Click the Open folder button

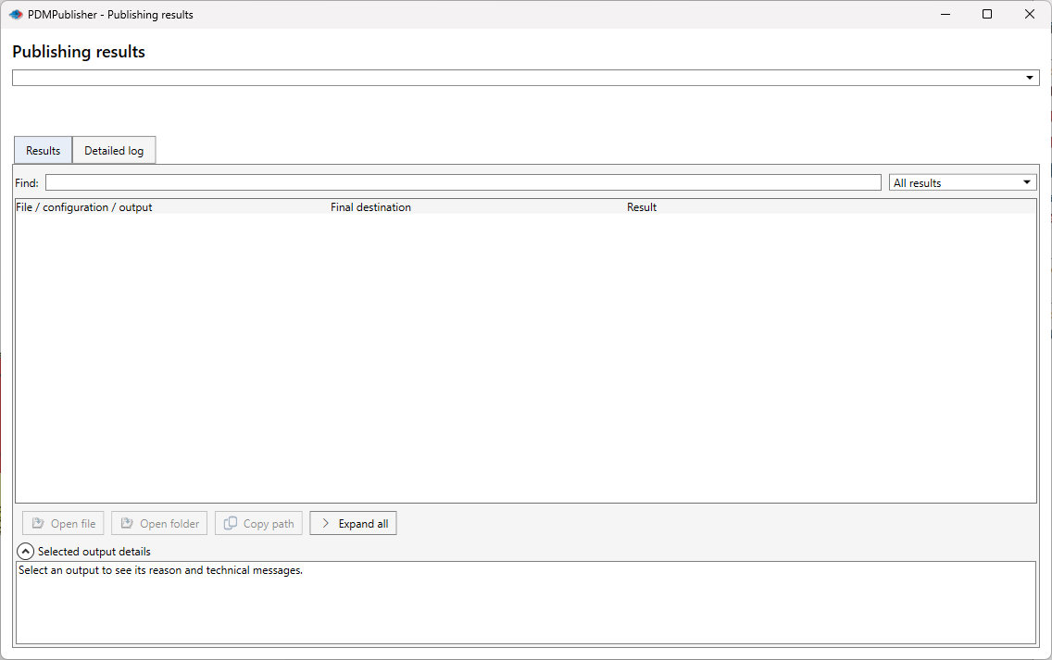[159, 523]
